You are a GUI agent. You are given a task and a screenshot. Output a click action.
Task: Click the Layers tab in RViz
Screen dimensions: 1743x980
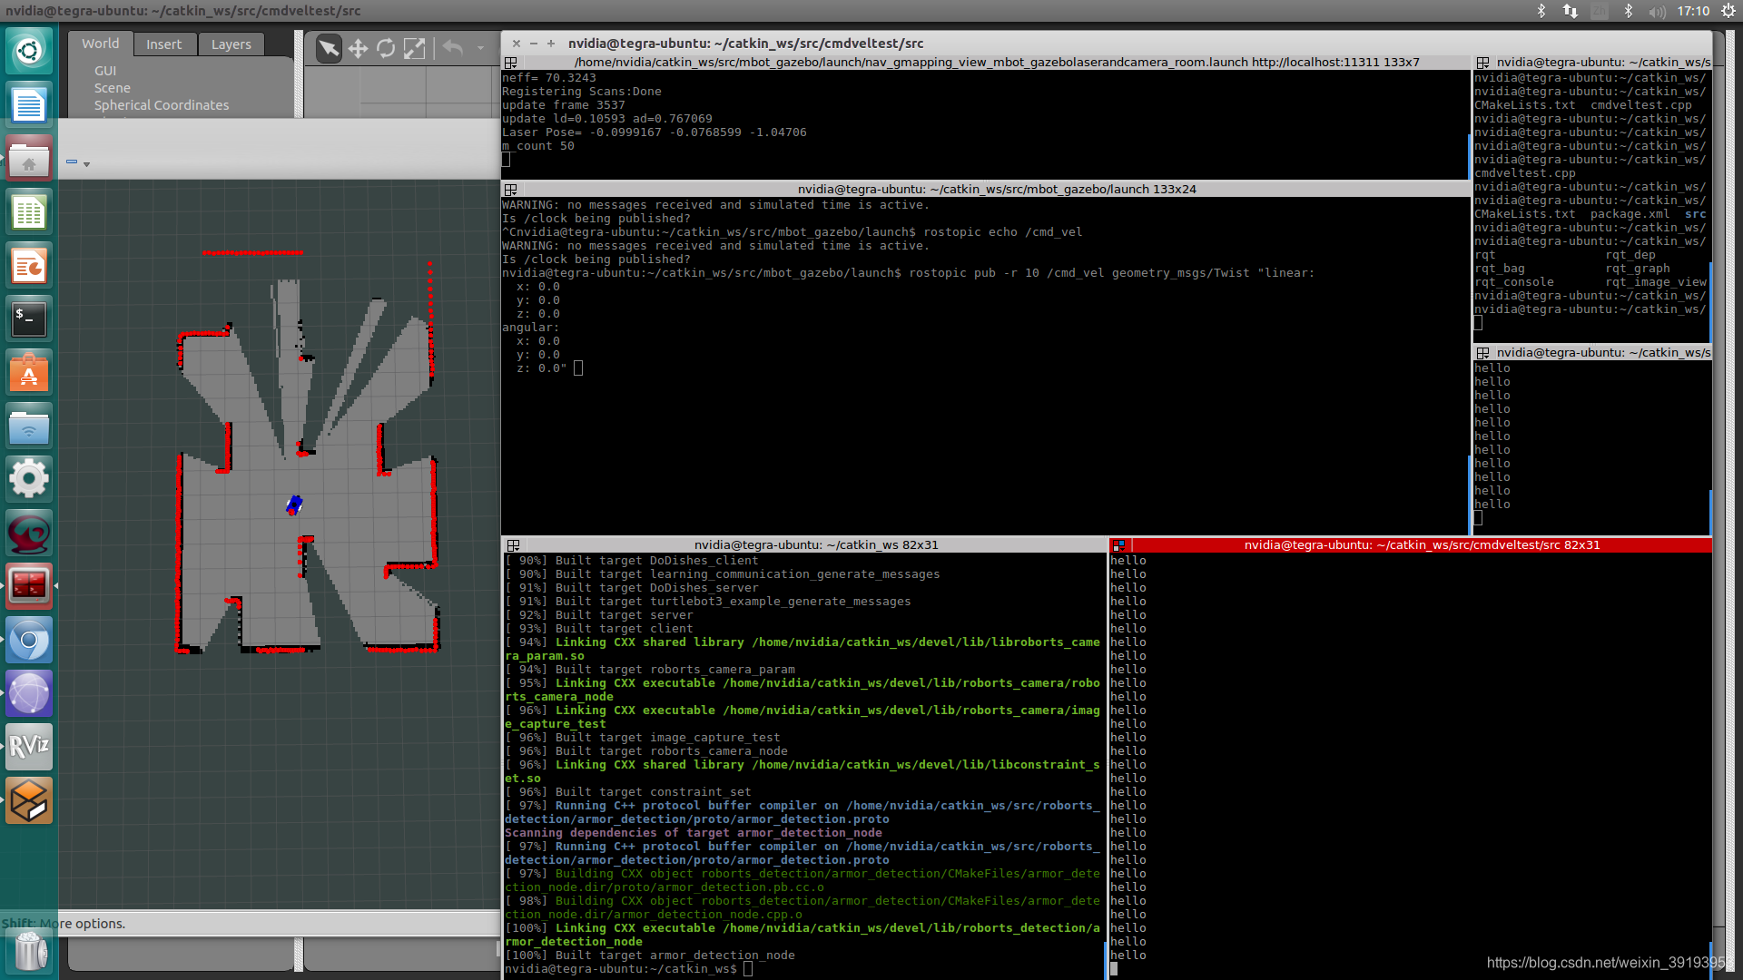pos(231,44)
